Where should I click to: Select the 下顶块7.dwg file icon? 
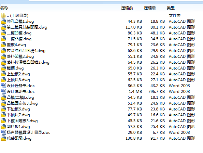click(x=4, y=115)
